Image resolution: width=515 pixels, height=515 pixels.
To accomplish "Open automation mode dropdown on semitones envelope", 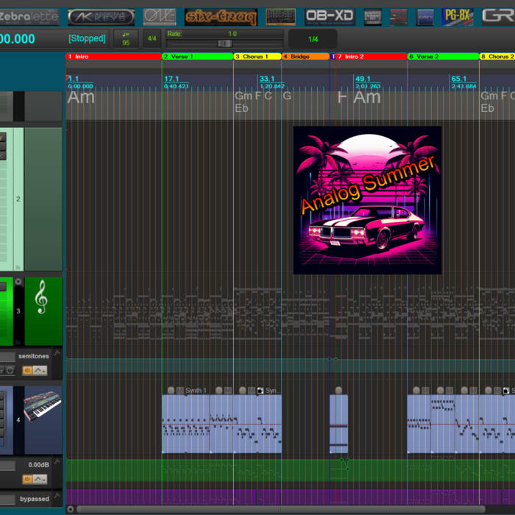I will coord(40,371).
